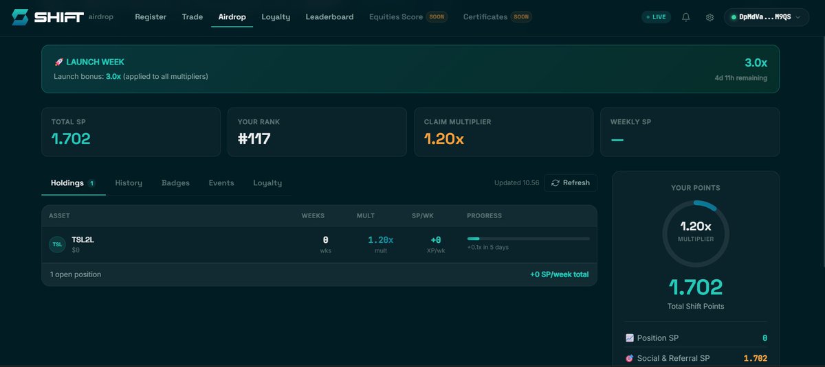Image resolution: width=825 pixels, height=367 pixels.
Task: Click the 'Updated 10.56' timestamp
Action: pyautogui.click(x=516, y=183)
